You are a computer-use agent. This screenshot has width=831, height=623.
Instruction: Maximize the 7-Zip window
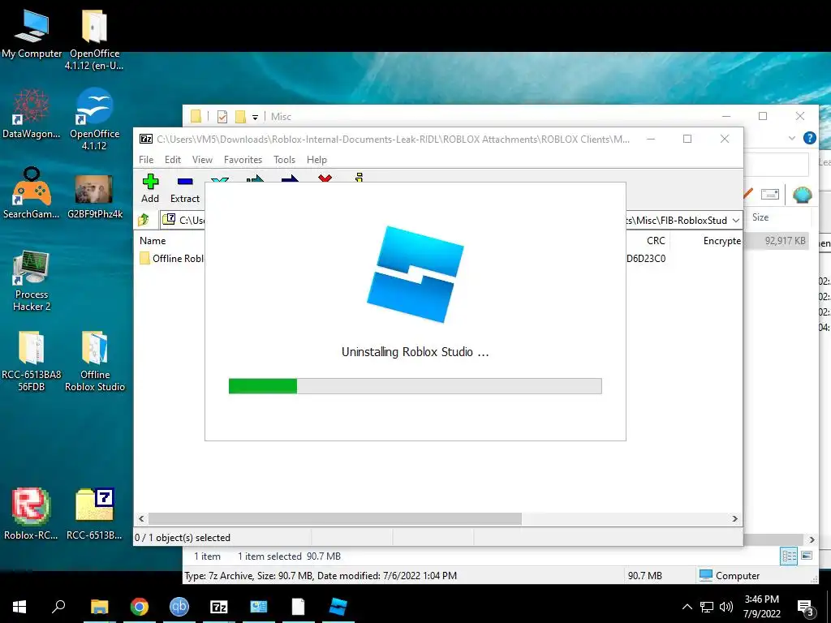[687, 139]
